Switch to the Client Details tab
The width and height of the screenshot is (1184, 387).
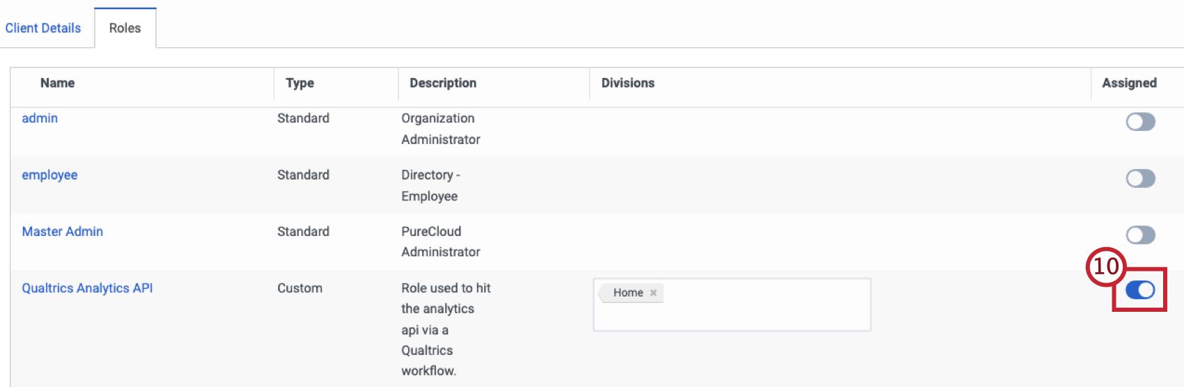coord(43,28)
